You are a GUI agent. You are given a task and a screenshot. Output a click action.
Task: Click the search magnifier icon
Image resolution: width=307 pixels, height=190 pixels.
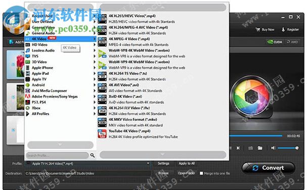pos(93,155)
